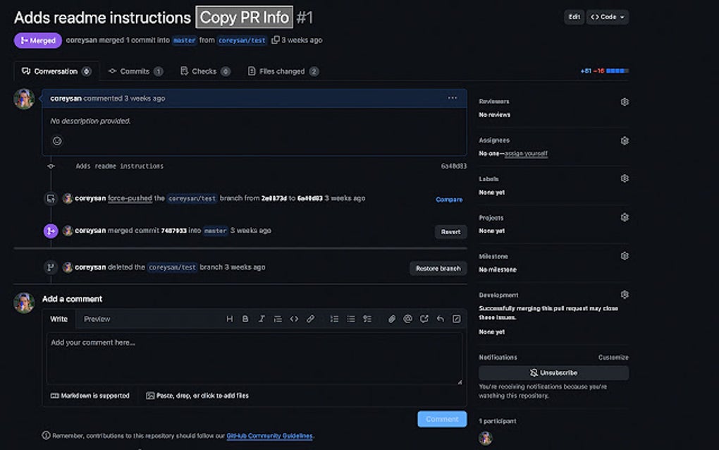
Task: Click the Restore branch button
Action: (438, 268)
